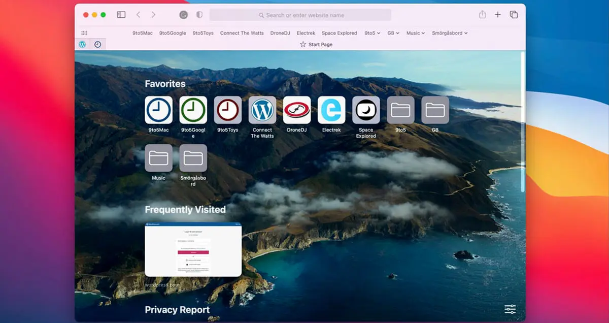
Task: Click 9to5Google link in favorites bar
Action: 173,33
